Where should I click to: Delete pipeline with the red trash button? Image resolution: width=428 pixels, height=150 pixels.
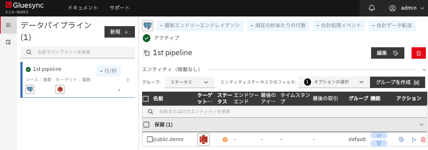[418, 53]
